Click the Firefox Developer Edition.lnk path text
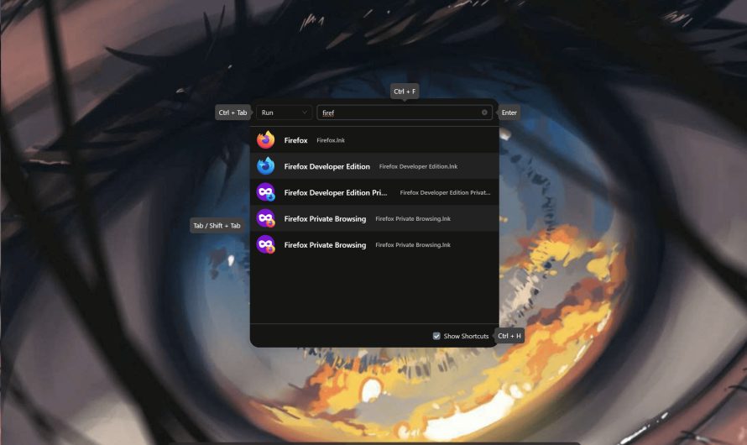 click(x=418, y=166)
